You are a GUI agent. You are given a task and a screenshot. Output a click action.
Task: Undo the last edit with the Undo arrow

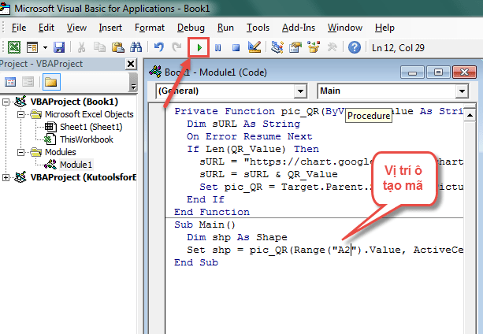pos(159,47)
